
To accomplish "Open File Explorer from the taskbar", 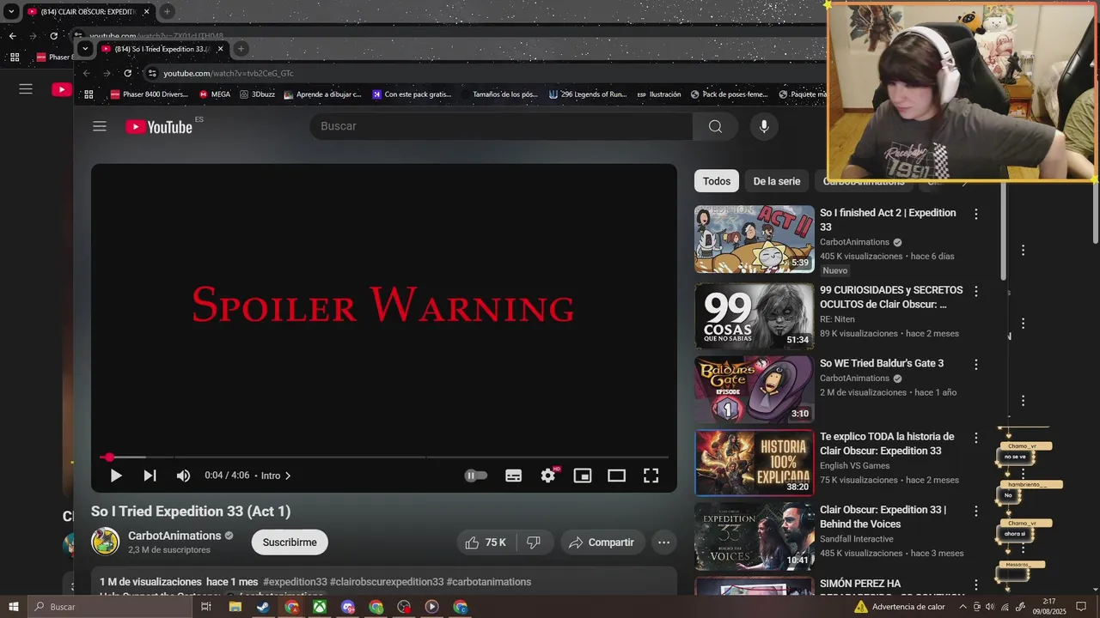I will [x=235, y=607].
